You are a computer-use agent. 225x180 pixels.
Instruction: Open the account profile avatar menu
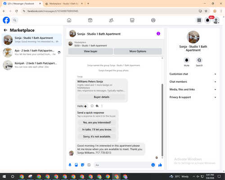point(216,20)
